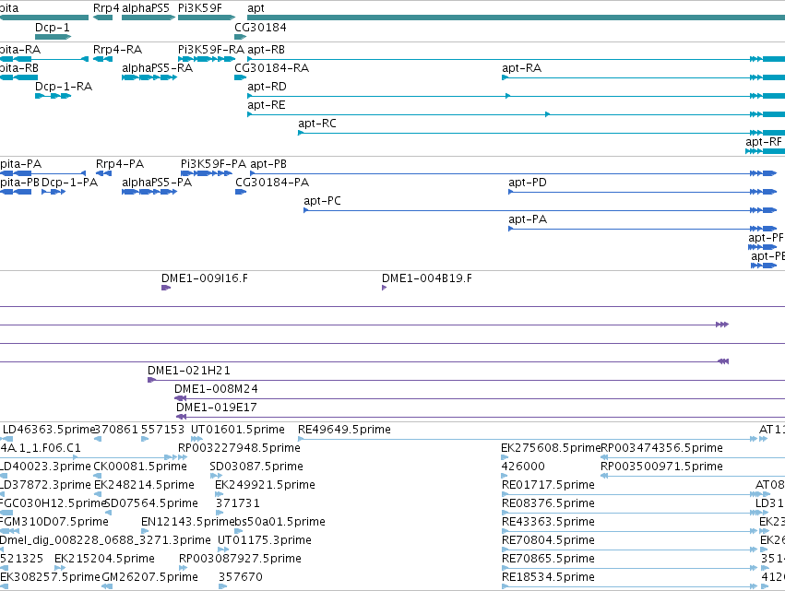Open the RE01717.5prime EST label
Viewport: 785px width, 591px height.
point(548,485)
